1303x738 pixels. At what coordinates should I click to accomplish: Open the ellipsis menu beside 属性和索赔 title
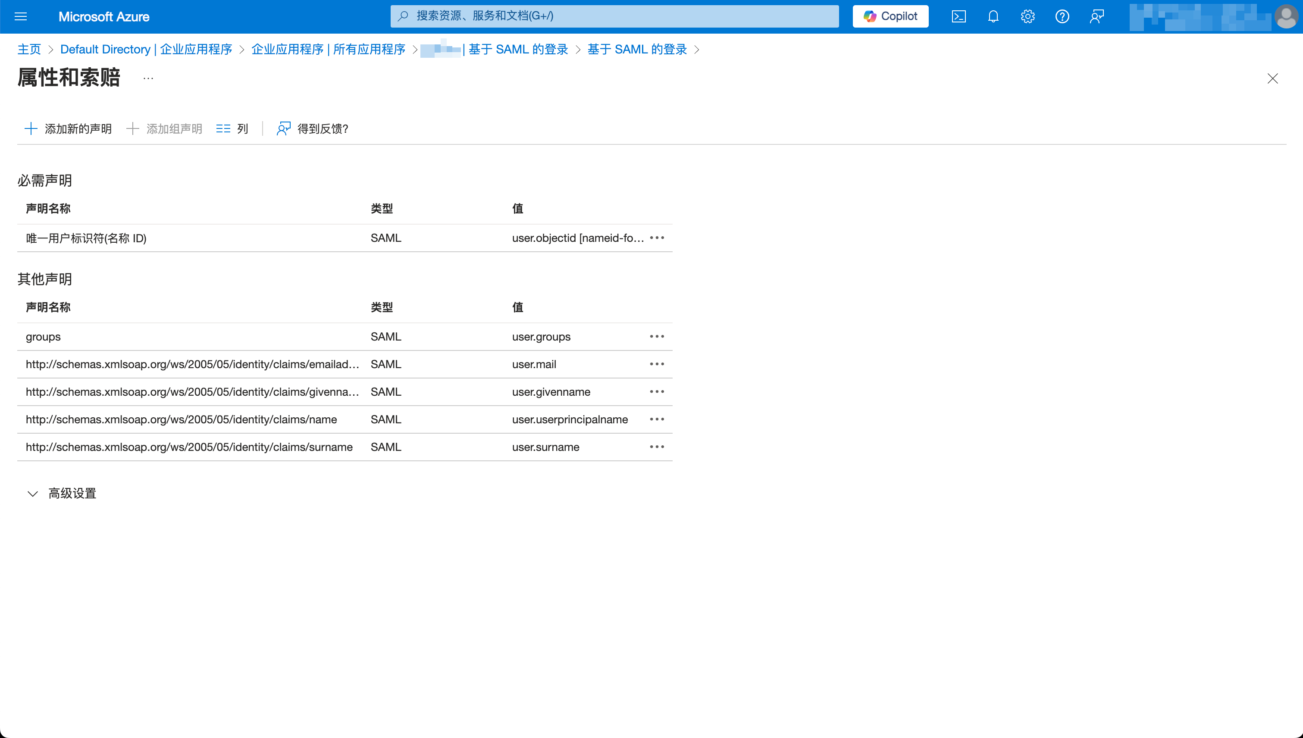[147, 78]
